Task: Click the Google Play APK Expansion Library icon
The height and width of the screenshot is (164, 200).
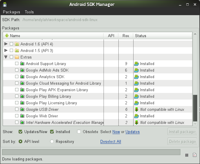Action: 22,90
